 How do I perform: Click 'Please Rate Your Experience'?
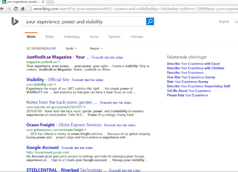(x=187, y=95)
